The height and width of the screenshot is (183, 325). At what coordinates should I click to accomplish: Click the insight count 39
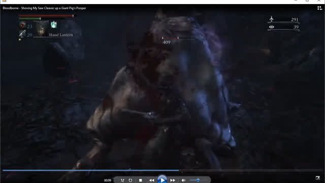[x=296, y=27]
